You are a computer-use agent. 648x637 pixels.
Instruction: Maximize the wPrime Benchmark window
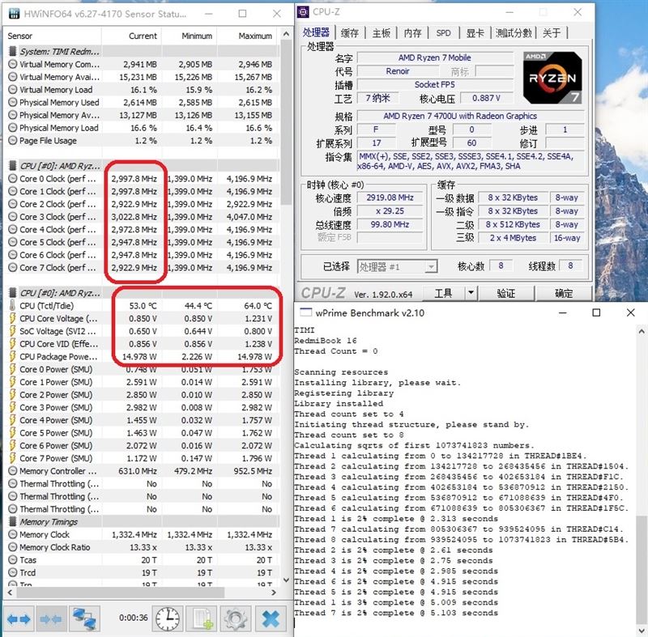[x=596, y=312]
